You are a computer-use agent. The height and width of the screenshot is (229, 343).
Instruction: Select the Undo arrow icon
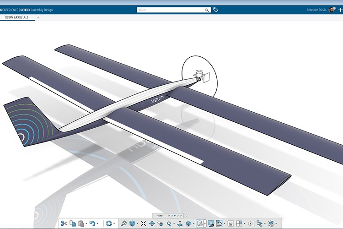92,224
